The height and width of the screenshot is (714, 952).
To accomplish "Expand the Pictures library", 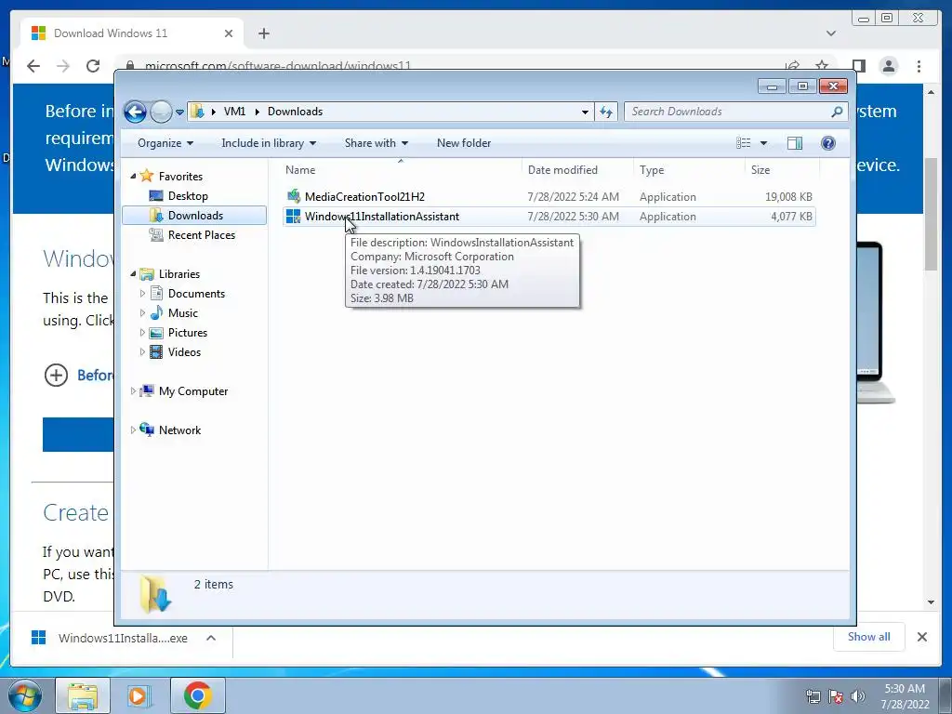I will (142, 333).
